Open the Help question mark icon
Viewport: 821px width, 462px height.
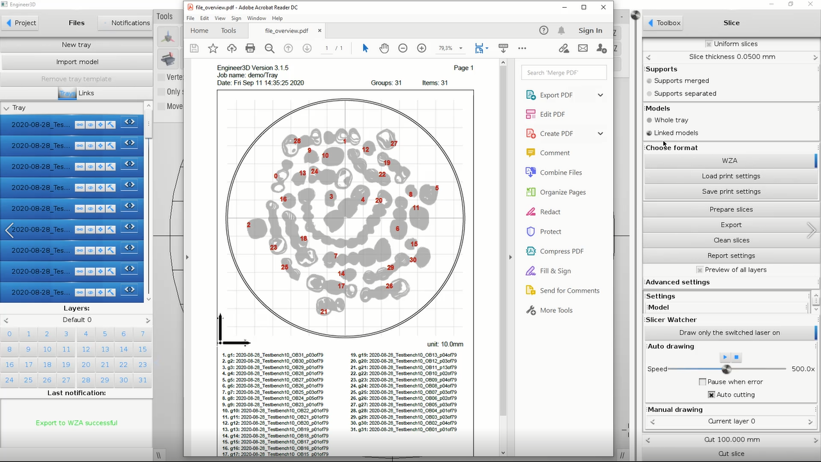click(x=544, y=30)
